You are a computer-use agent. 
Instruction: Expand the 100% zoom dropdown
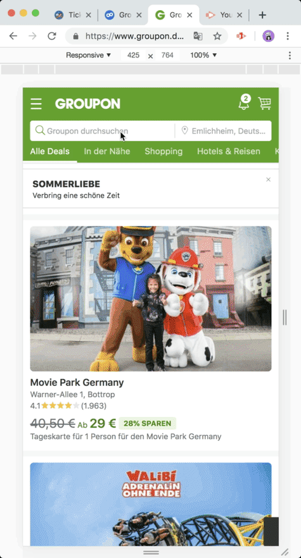coord(203,55)
